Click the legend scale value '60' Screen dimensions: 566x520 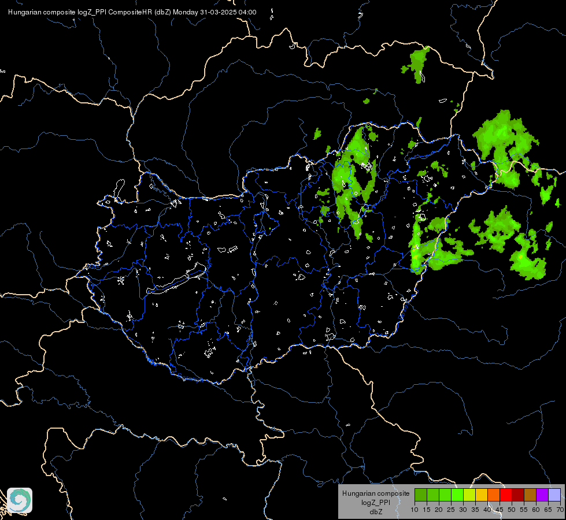click(x=536, y=510)
